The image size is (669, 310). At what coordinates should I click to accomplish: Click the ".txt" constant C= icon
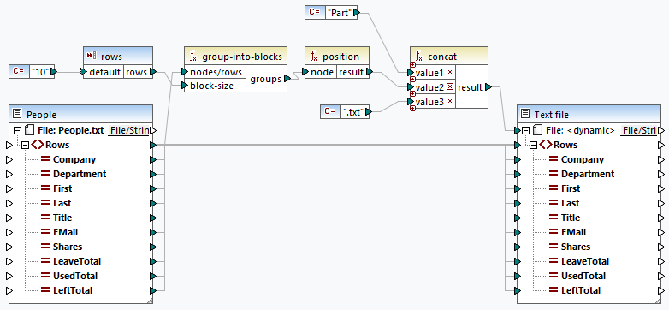(x=330, y=111)
